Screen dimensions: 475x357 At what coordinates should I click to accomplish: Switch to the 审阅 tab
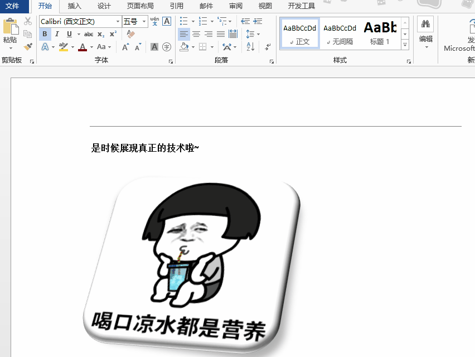[x=236, y=6]
